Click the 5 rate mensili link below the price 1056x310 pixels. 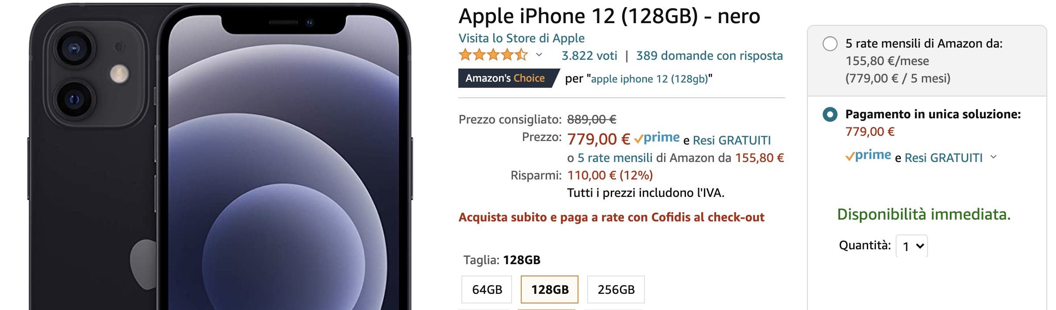tap(615, 158)
